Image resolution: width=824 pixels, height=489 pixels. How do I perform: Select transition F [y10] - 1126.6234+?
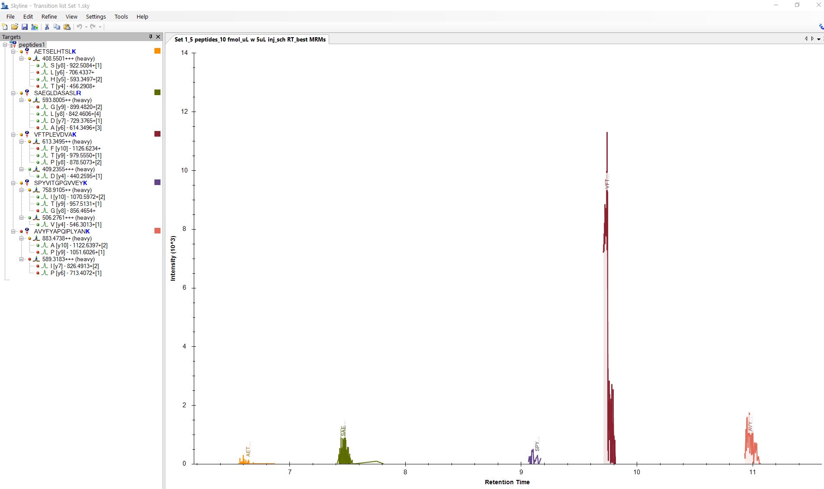click(x=75, y=148)
